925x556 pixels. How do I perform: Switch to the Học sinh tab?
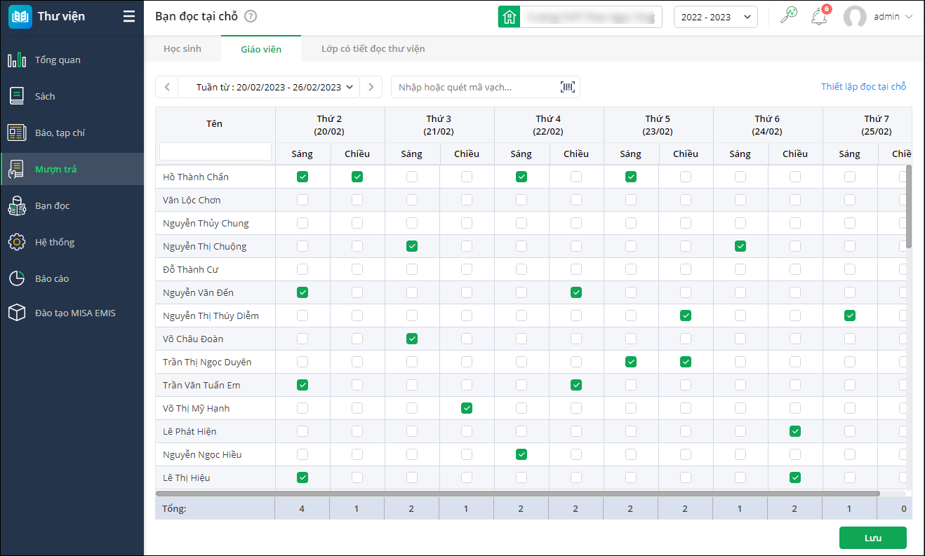[182, 49]
